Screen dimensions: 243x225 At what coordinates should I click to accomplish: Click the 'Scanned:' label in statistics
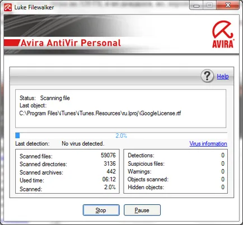point(31,189)
